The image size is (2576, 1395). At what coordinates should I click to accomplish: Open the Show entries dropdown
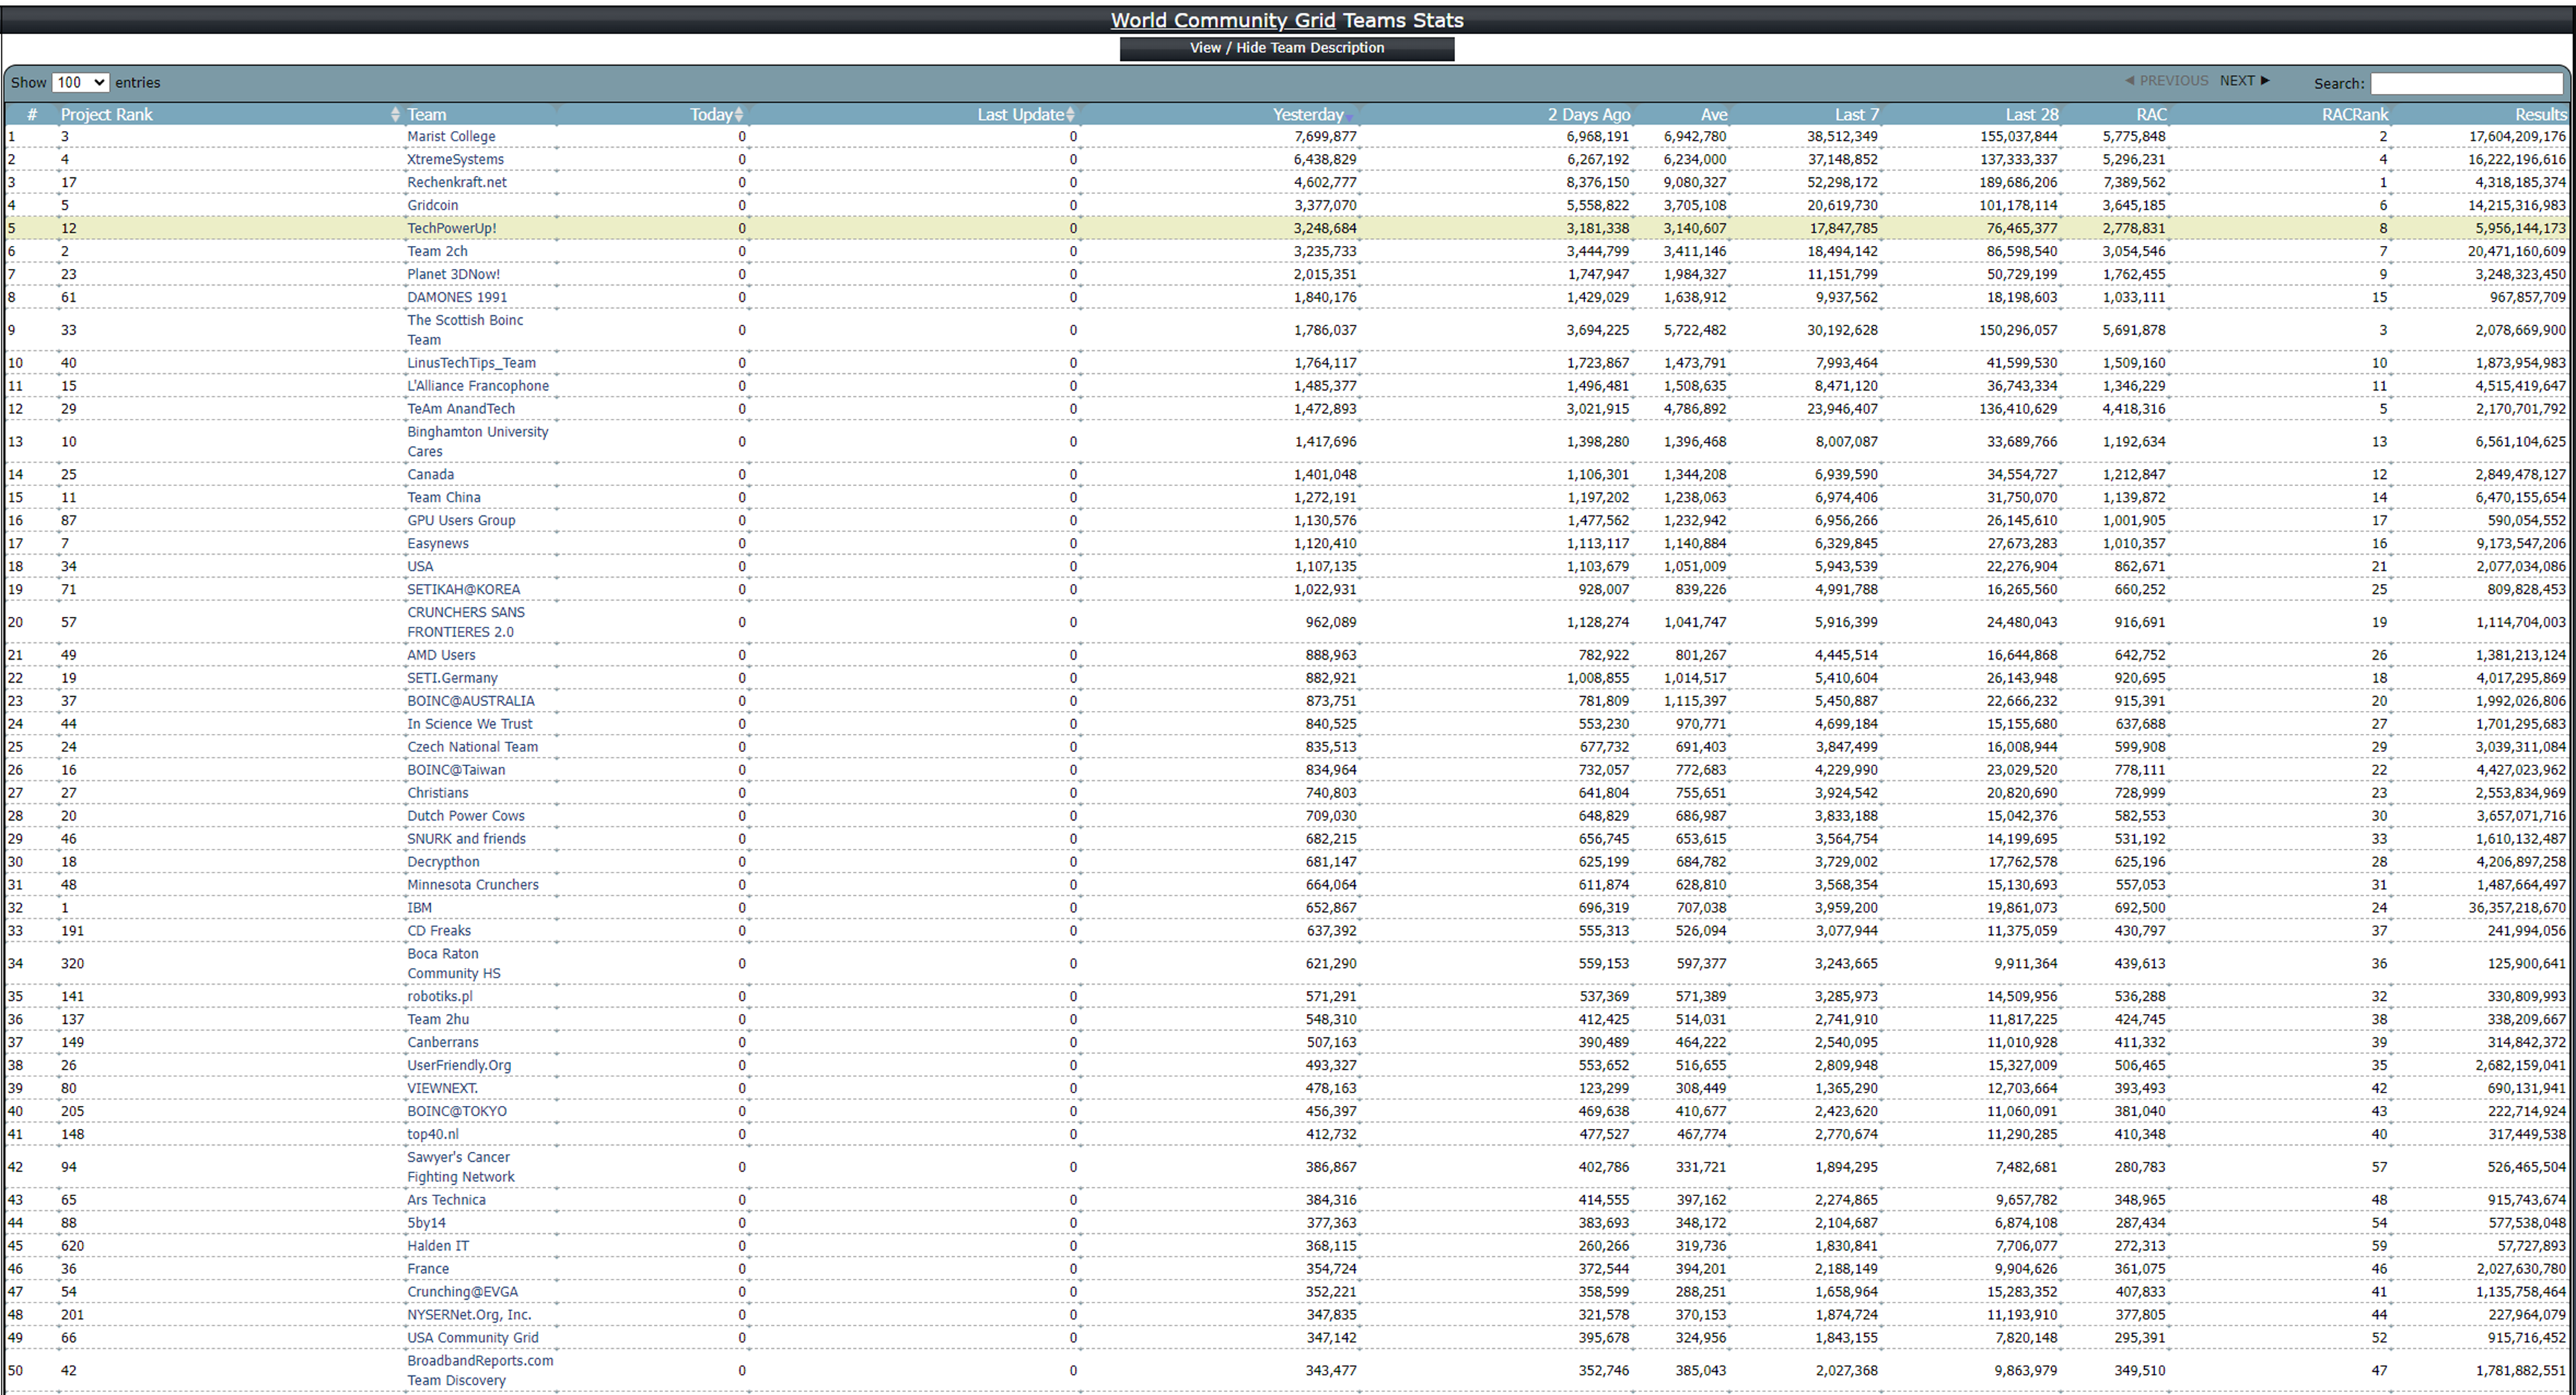[x=80, y=83]
